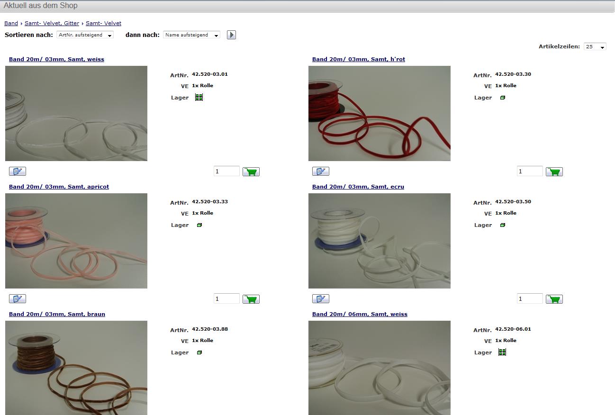
Task: Open note icon for Samt apricot
Action: 18,298
